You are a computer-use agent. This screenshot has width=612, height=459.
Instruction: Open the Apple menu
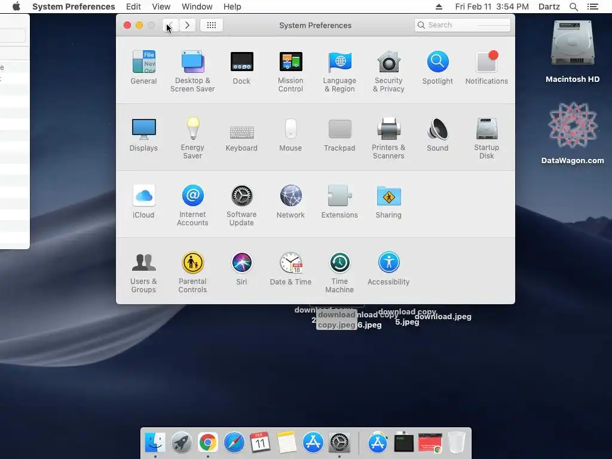16,7
